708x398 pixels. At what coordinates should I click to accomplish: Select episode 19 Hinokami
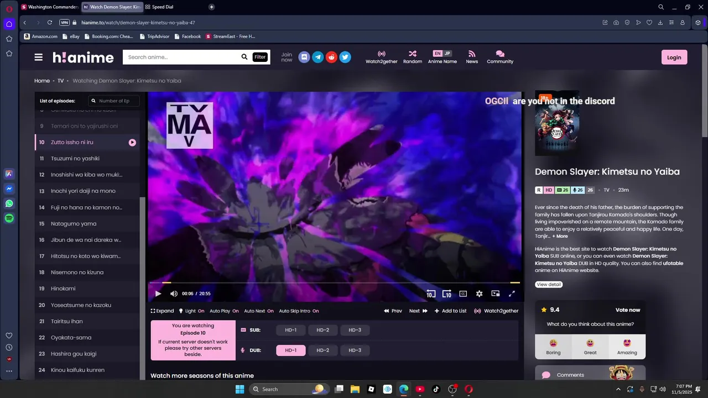[87, 289]
